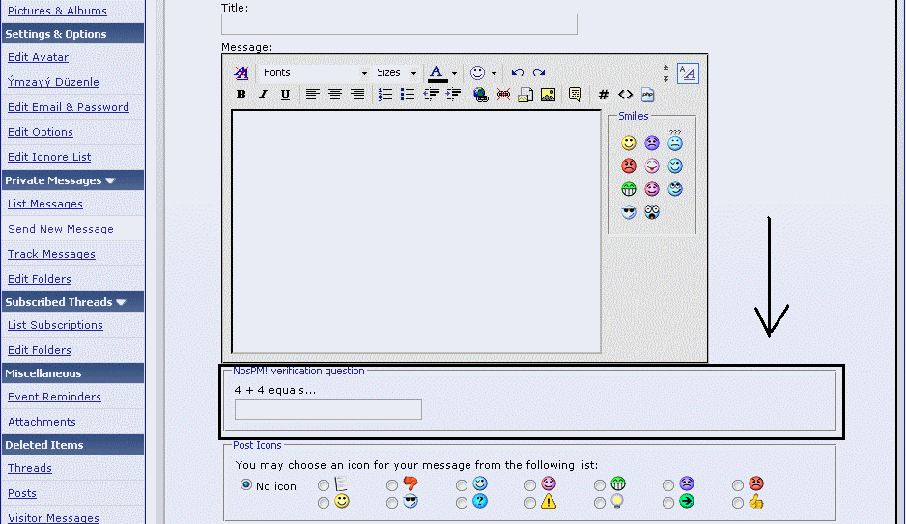Click the Undo arrow icon
This screenshot has height=524, width=906.
click(x=518, y=72)
